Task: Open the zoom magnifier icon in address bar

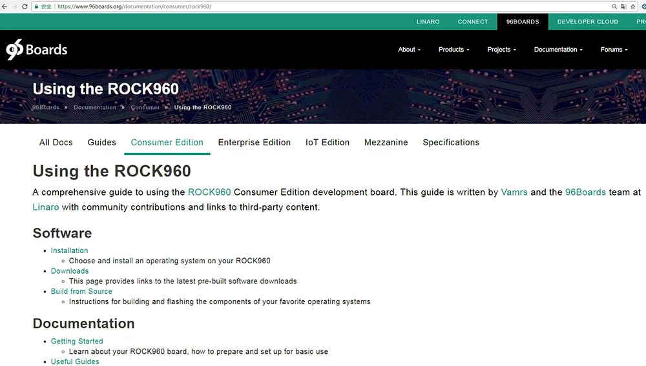Action: tap(614, 6)
